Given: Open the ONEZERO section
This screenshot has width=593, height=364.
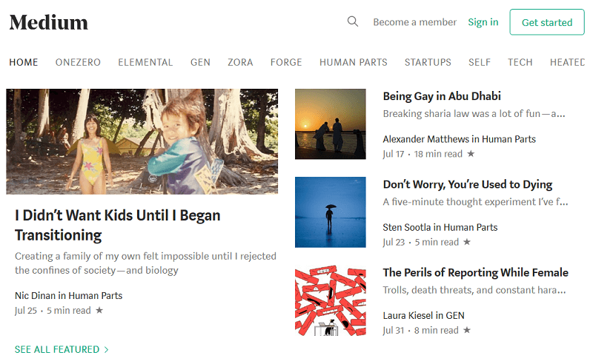Looking at the screenshot, I should (78, 62).
